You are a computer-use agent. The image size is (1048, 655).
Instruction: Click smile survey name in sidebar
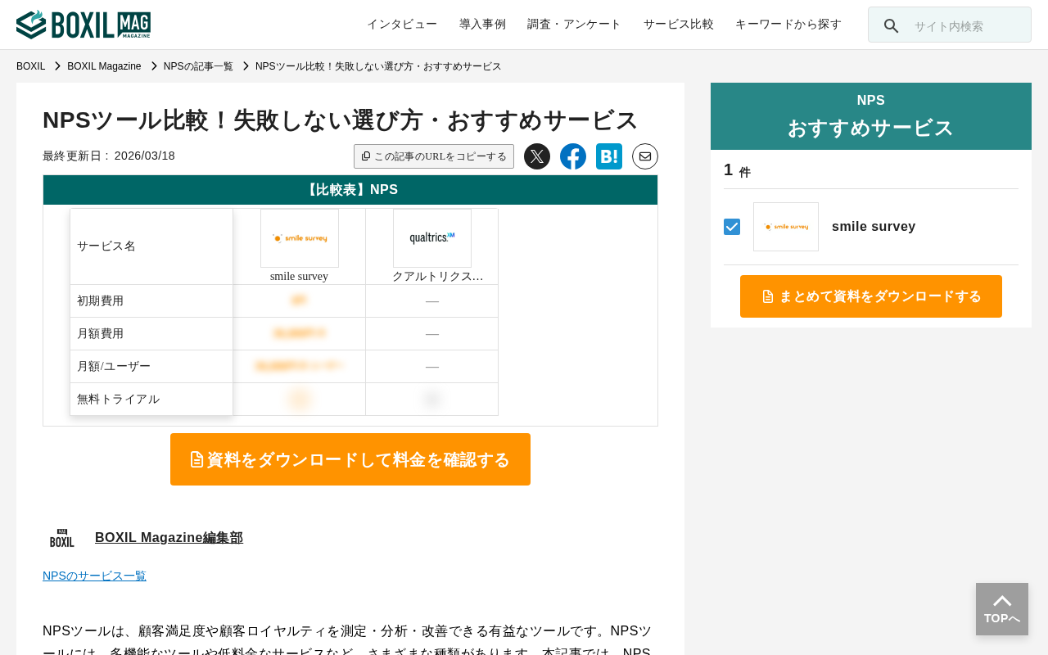pos(874,227)
